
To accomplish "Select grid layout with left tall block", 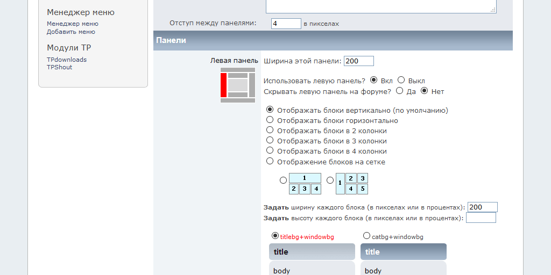I will point(330,181).
